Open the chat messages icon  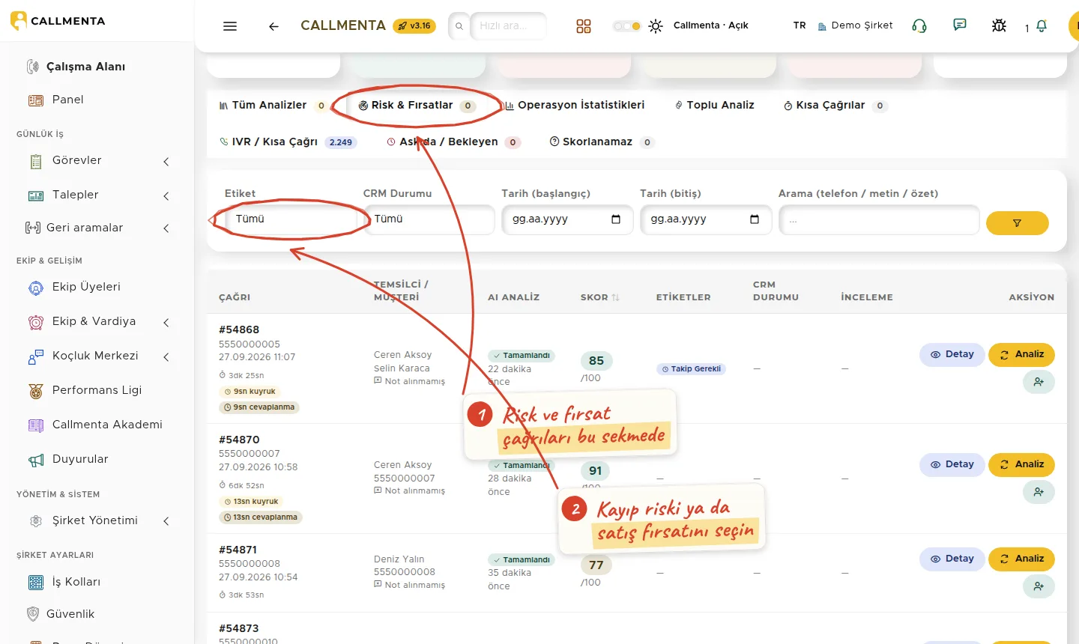(x=959, y=25)
